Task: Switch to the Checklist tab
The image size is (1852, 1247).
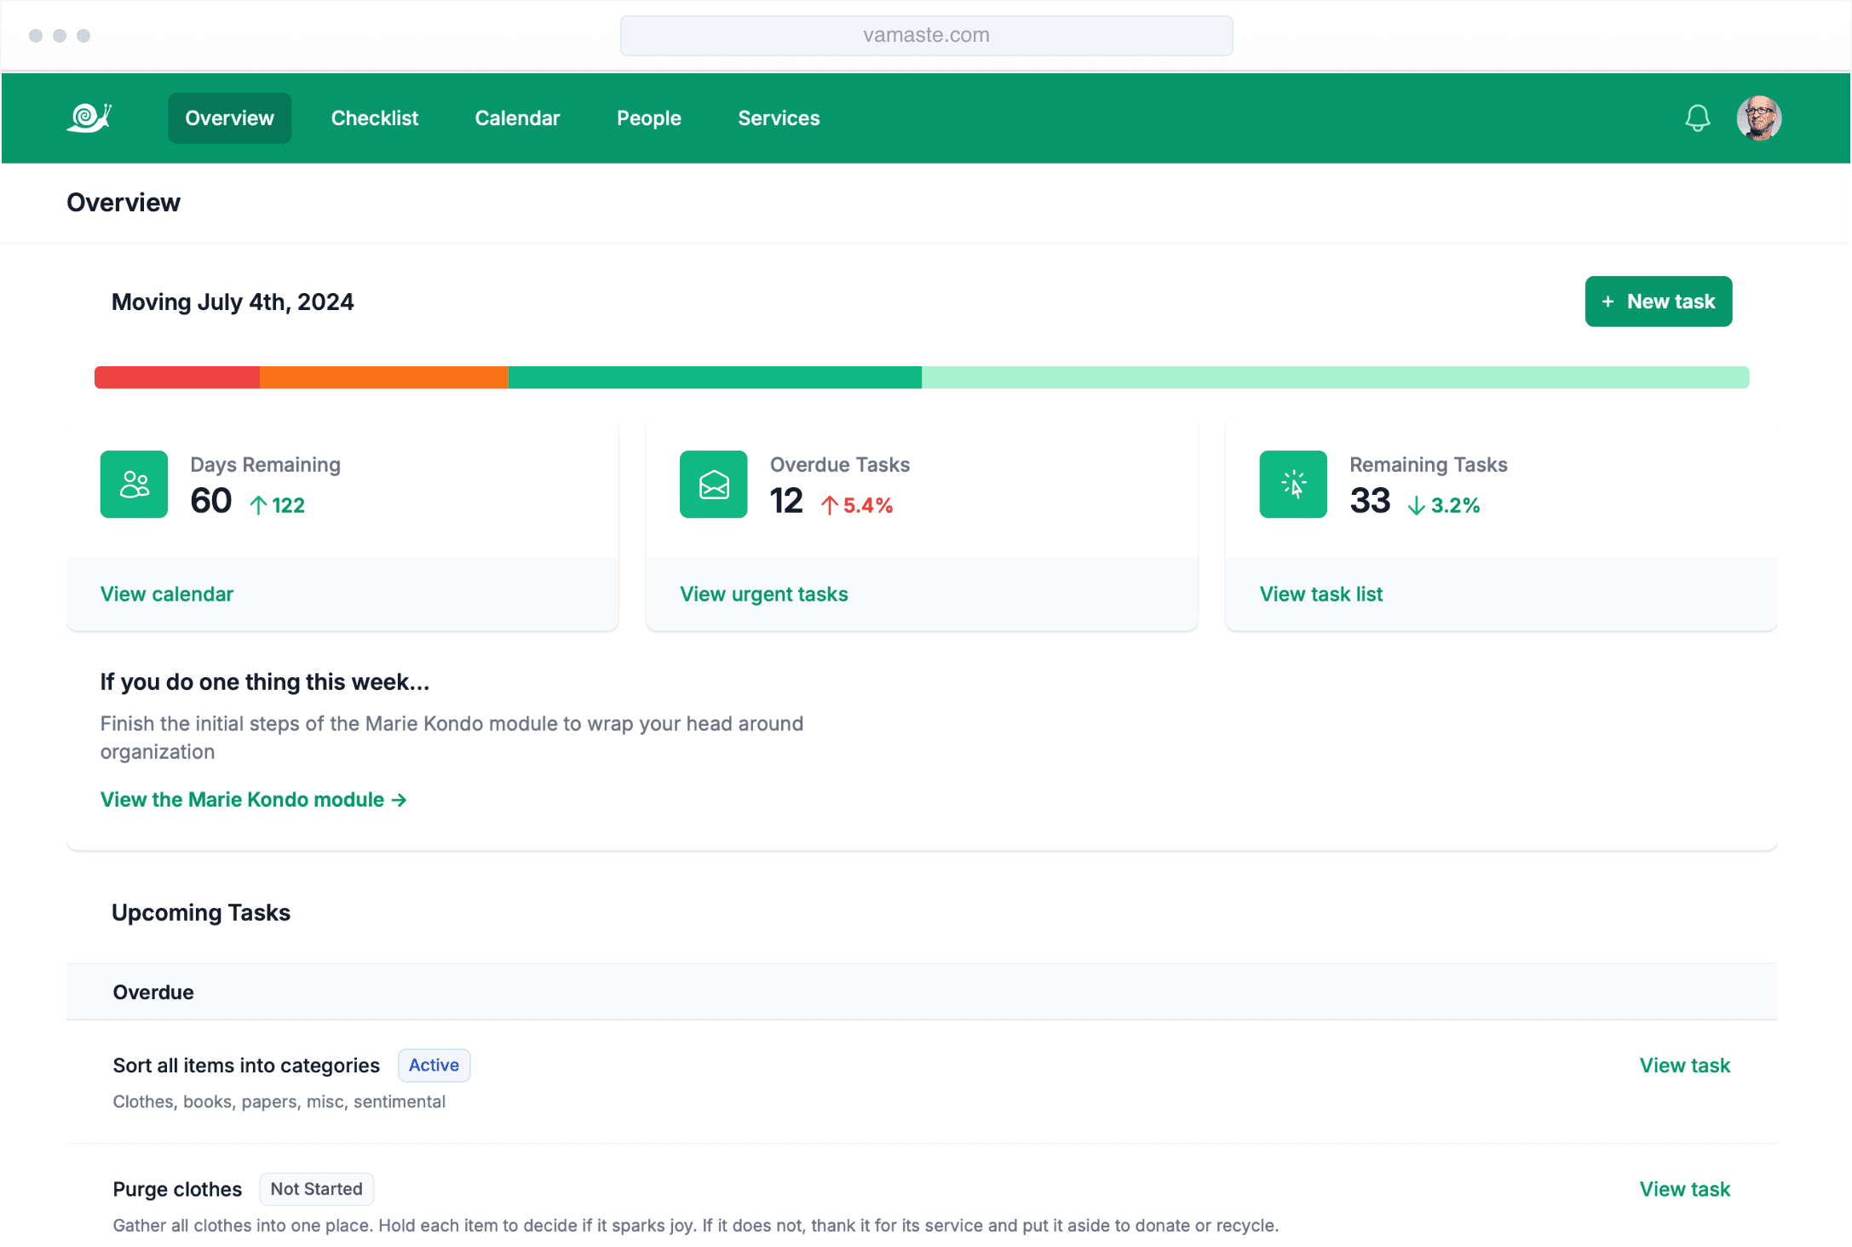Action: click(x=374, y=118)
